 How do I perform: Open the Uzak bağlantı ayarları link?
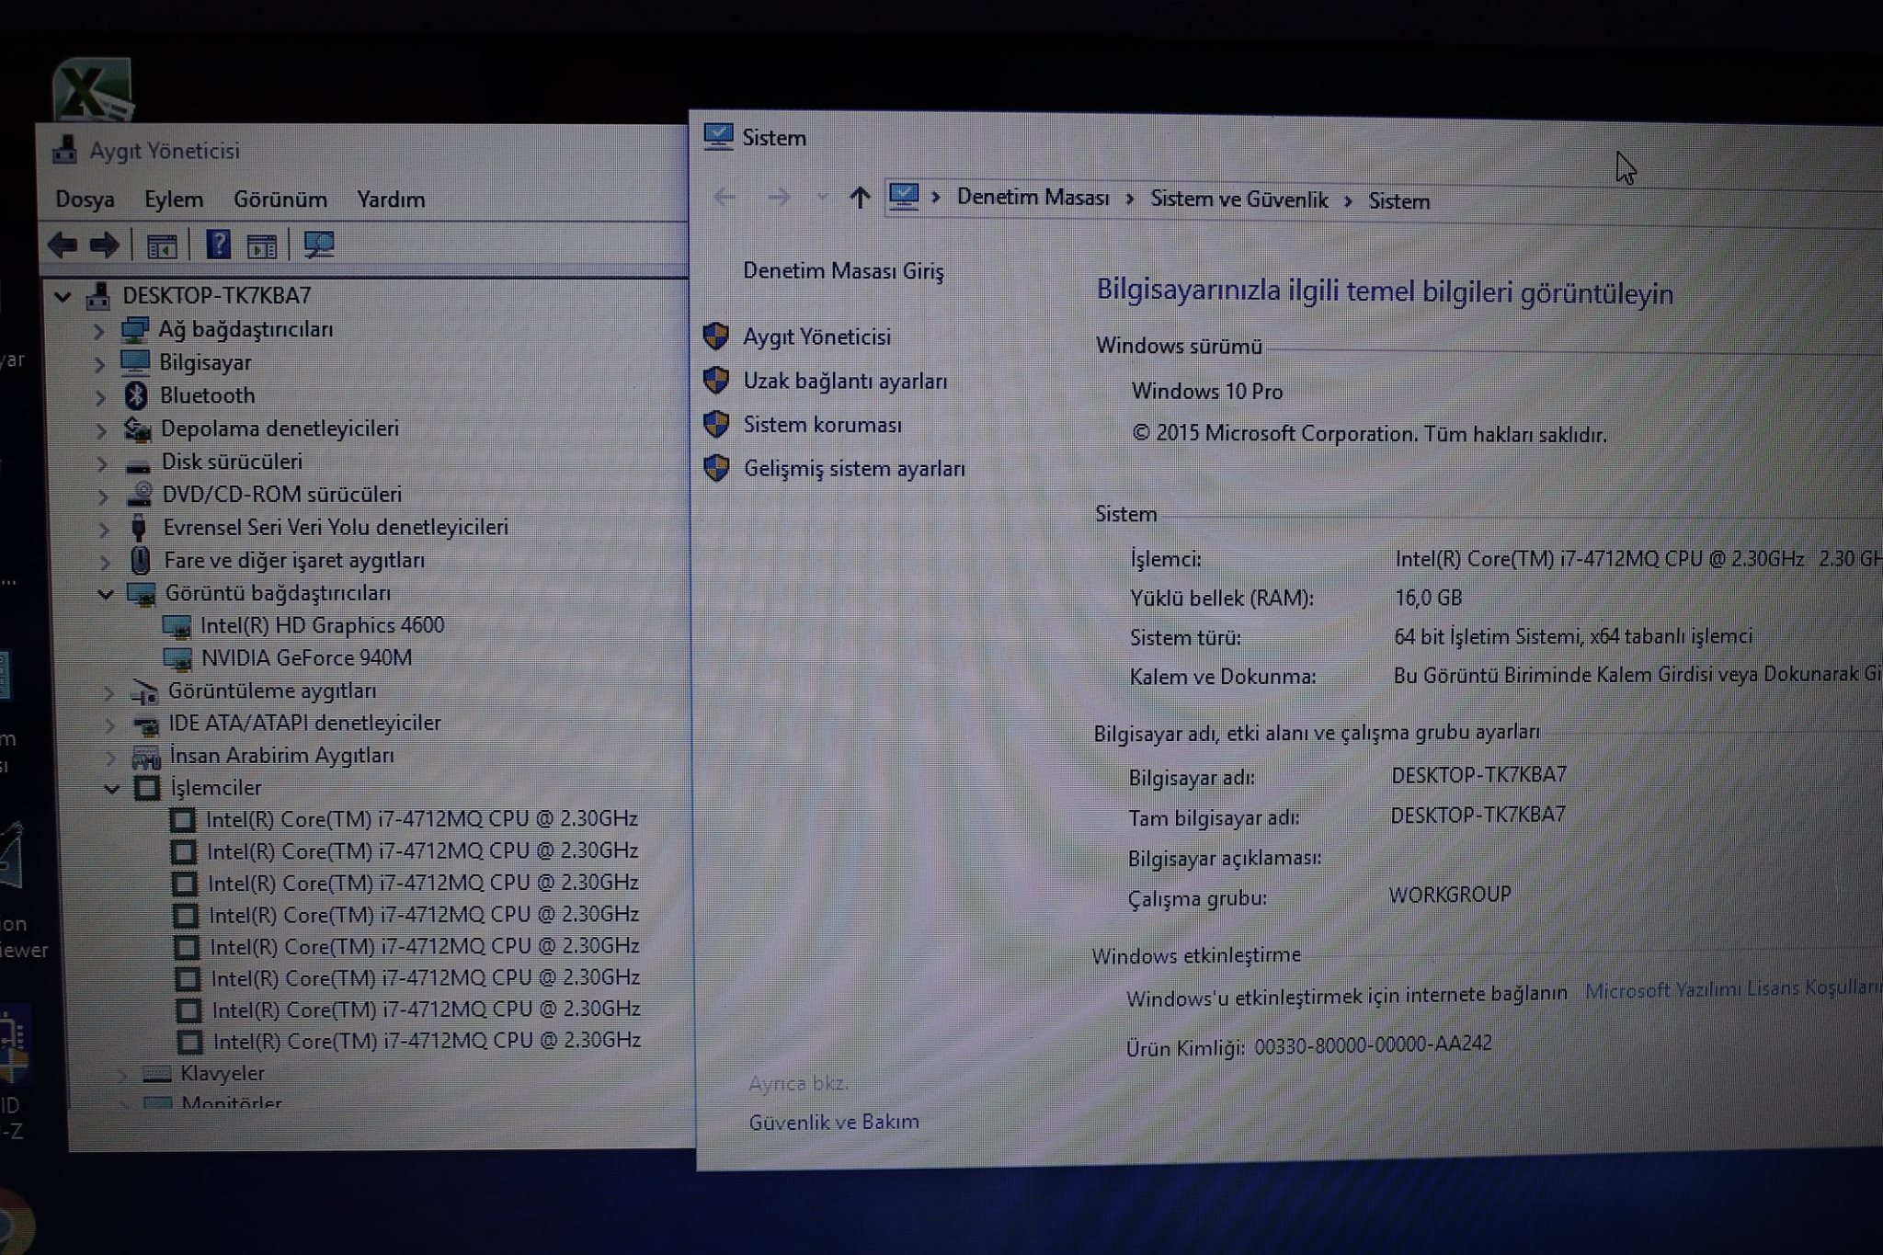pyautogui.click(x=845, y=381)
